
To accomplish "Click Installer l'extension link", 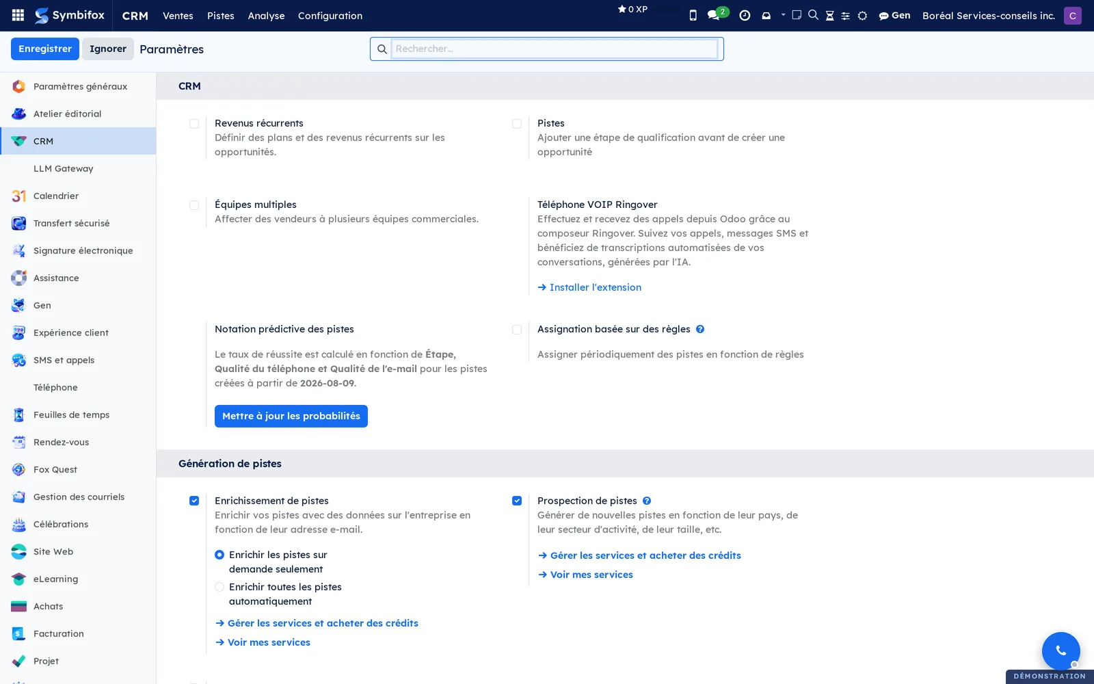I will click(x=589, y=287).
